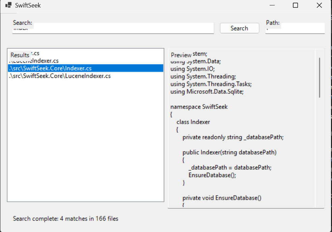Click the preview pane scrollbar thumb
This screenshot has height=232, width=332.
coord(320,78)
